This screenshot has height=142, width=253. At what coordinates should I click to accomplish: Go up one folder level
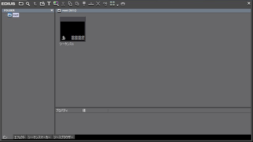[35, 4]
